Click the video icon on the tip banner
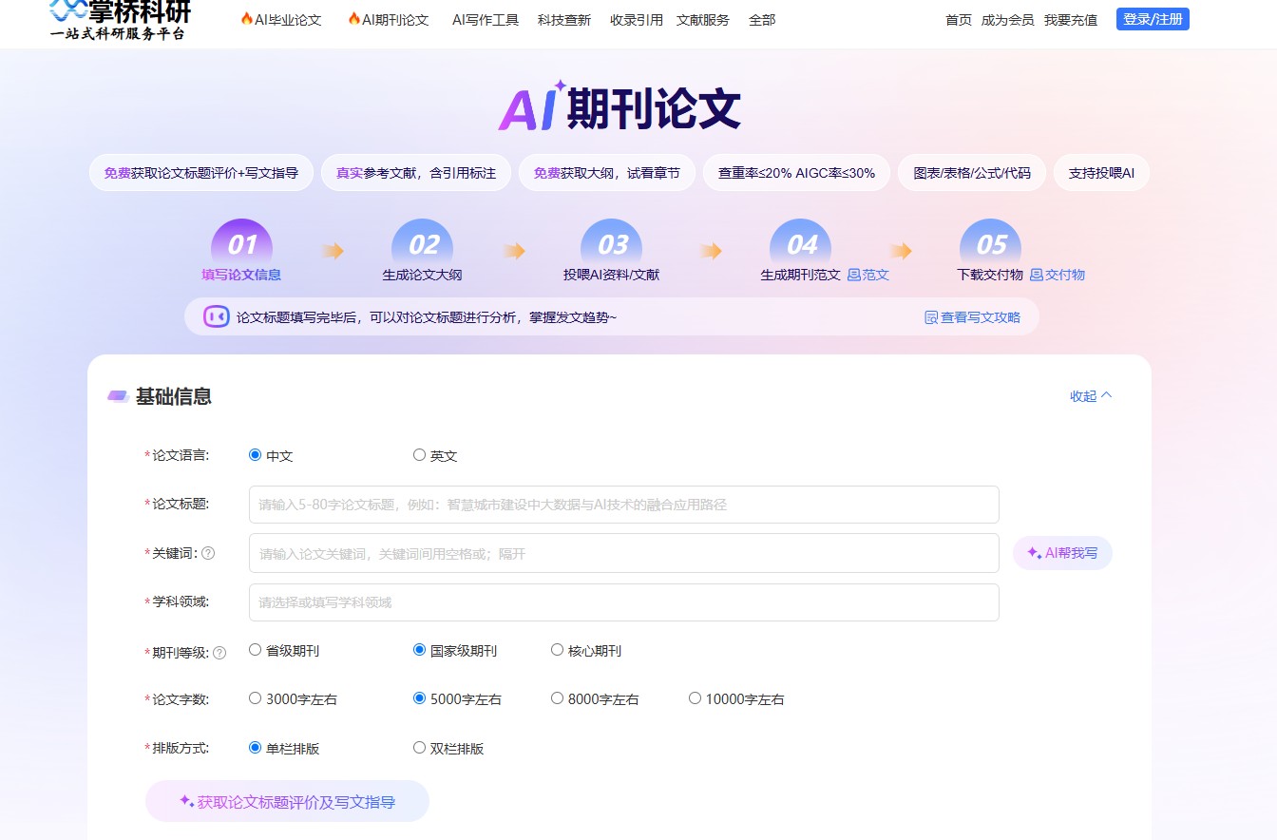Image resolution: width=1277 pixels, height=840 pixels. (x=217, y=315)
